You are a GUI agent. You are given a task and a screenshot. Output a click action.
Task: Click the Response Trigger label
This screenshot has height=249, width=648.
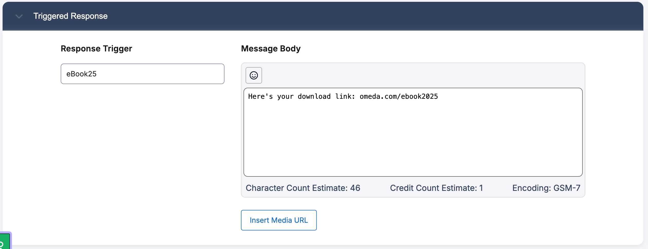(96, 49)
